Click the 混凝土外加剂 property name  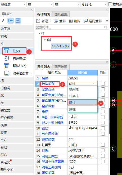51,167
